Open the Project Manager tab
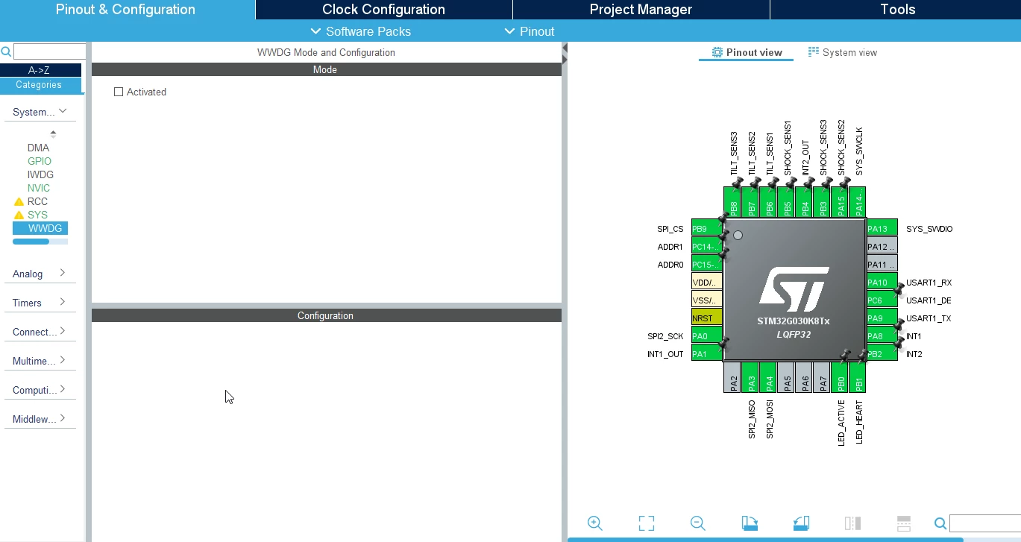 click(x=641, y=10)
